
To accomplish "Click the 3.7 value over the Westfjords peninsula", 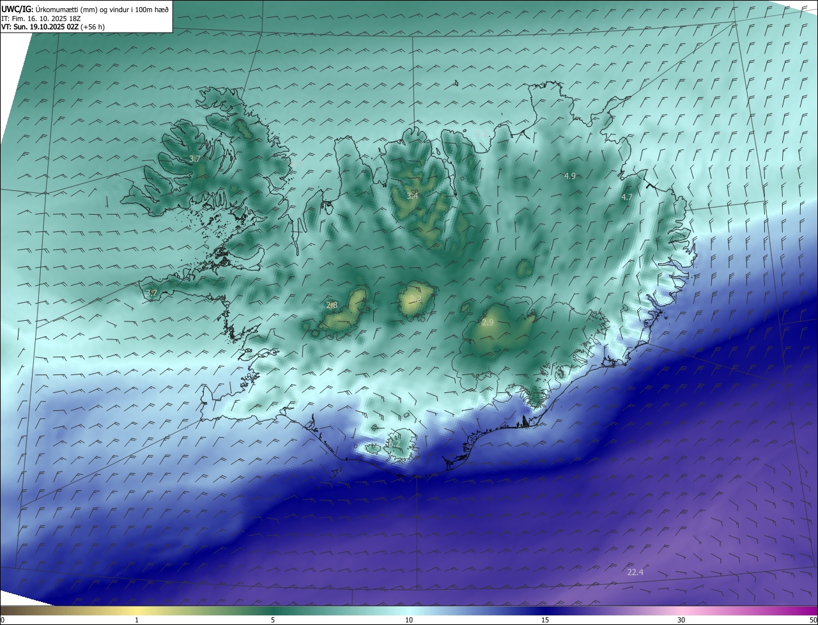I will (196, 158).
